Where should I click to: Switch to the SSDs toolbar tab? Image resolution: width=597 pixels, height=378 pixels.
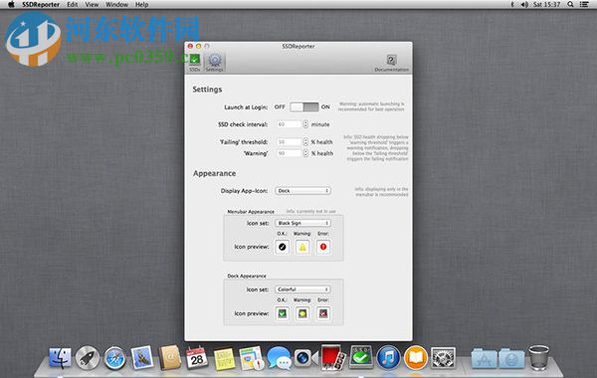click(x=195, y=63)
